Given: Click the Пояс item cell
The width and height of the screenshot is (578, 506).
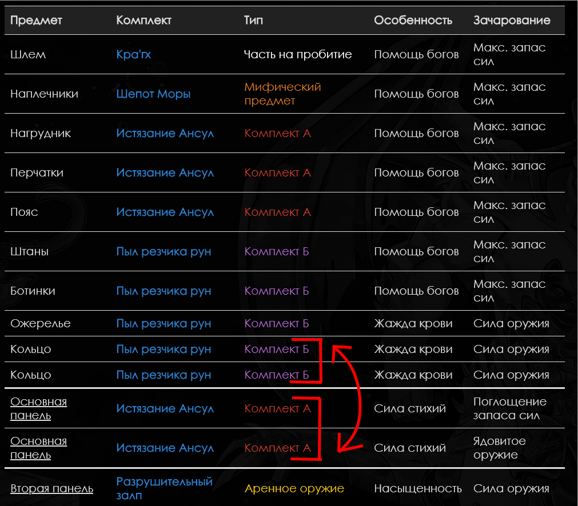Looking at the screenshot, I should point(24,212).
